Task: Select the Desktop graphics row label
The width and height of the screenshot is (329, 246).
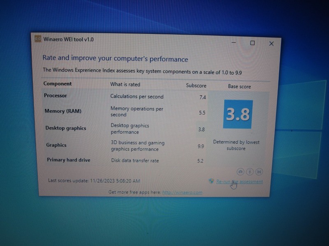Action: point(66,128)
